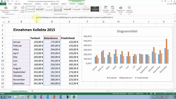Click the formula bar input field
Image resolution: width=176 pixels, height=99 pixels.
tap(104, 17)
